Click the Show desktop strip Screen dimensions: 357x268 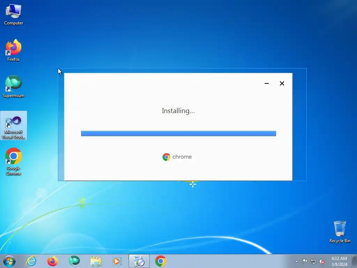pyautogui.click(x=355, y=261)
